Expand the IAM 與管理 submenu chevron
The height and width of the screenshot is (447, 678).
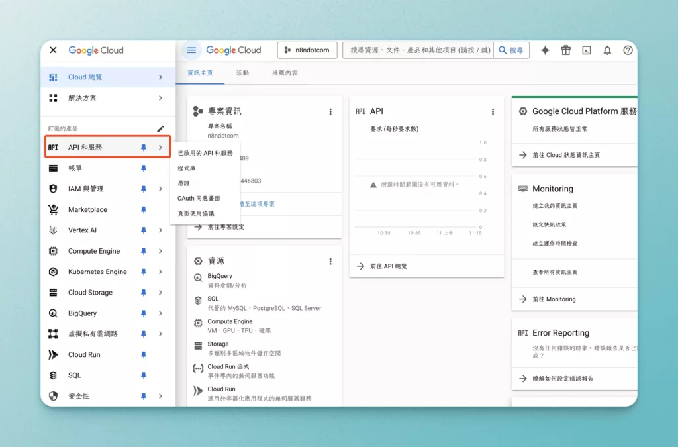[x=160, y=189]
